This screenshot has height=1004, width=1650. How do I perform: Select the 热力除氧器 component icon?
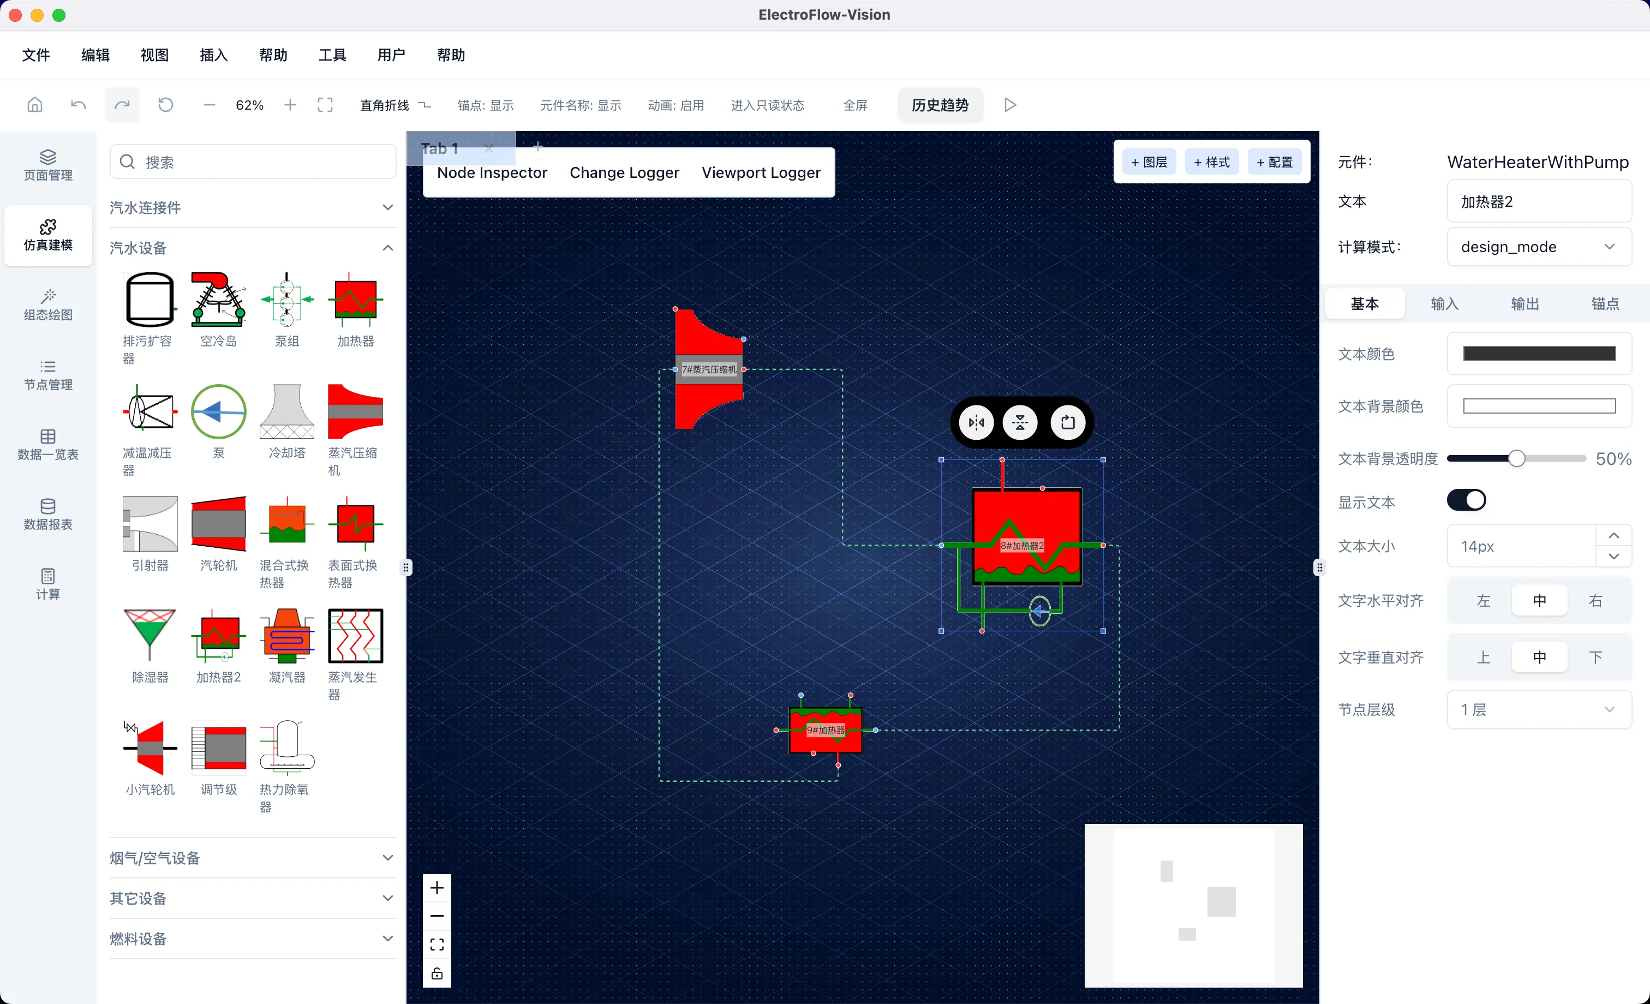click(x=286, y=748)
